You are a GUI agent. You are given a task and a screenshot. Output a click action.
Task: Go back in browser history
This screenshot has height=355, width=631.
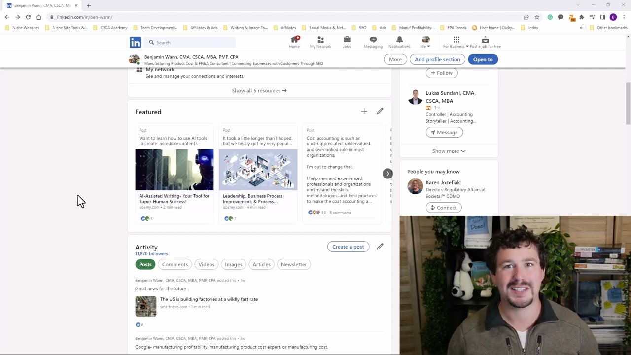click(x=7, y=17)
